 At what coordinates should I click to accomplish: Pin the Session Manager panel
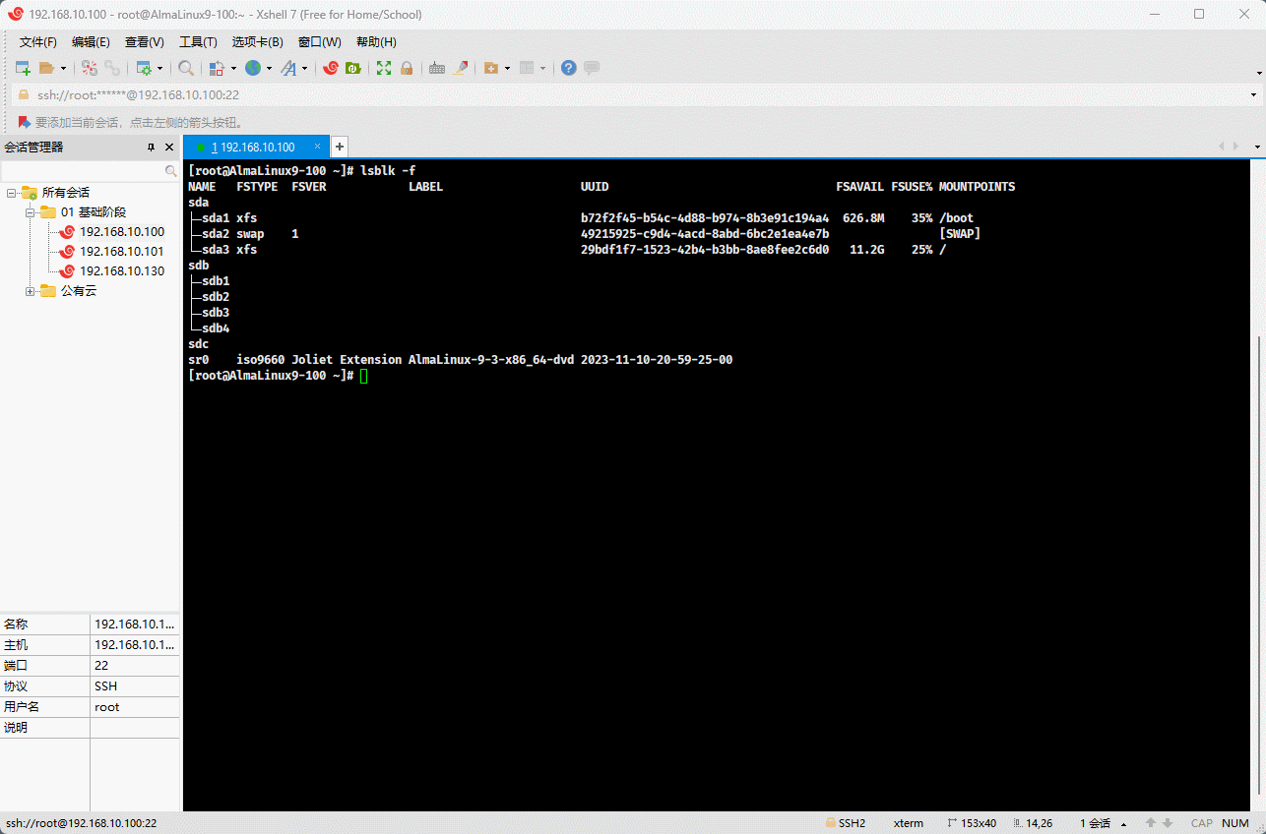coord(152,148)
